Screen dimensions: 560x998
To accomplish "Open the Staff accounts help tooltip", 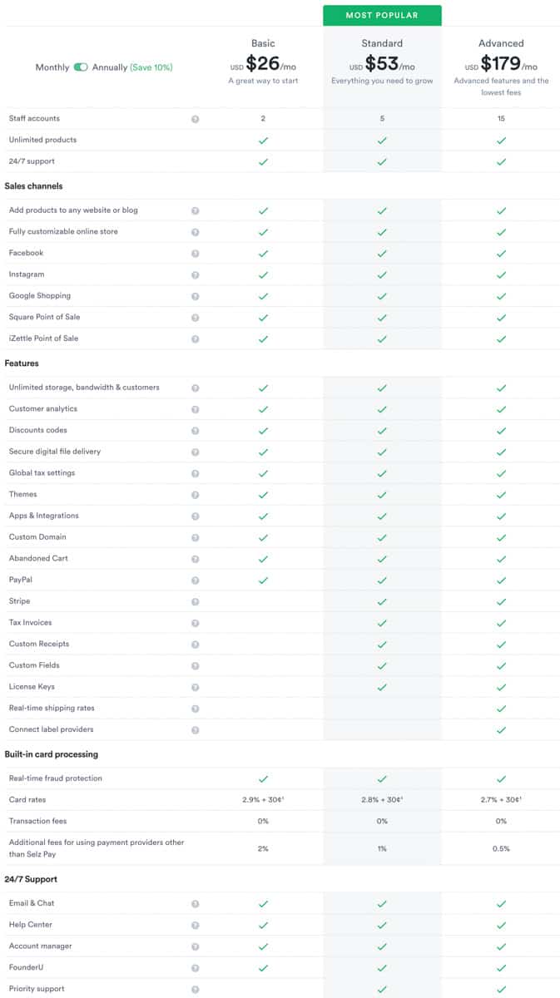I will [196, 118].
